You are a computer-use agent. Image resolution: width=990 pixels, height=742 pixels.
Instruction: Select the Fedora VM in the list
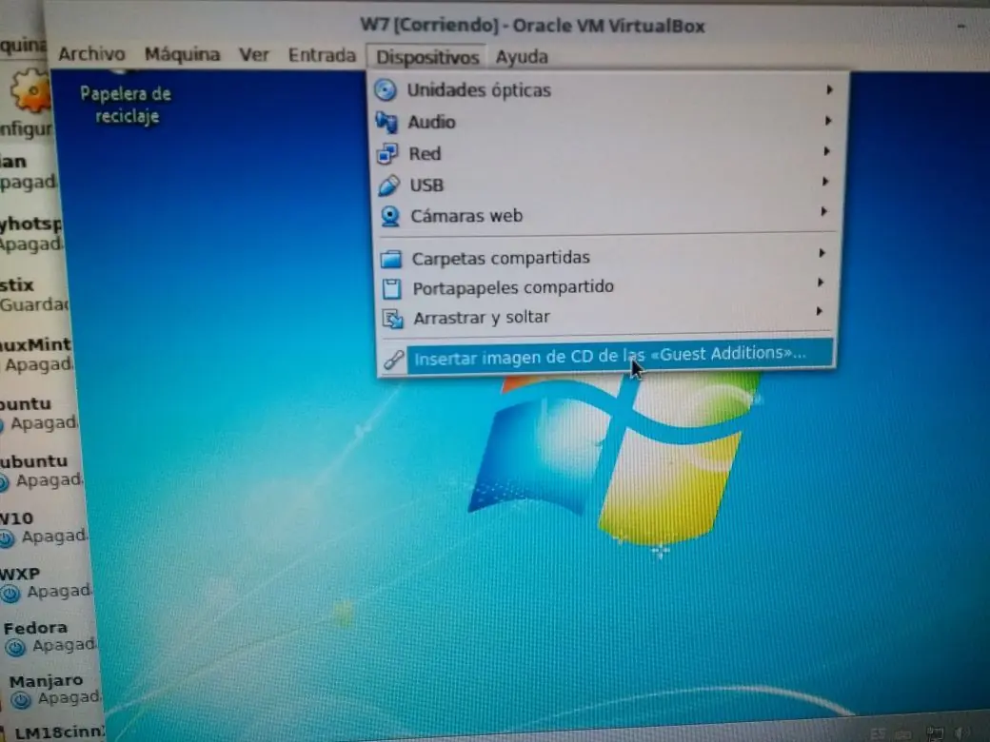48,637
